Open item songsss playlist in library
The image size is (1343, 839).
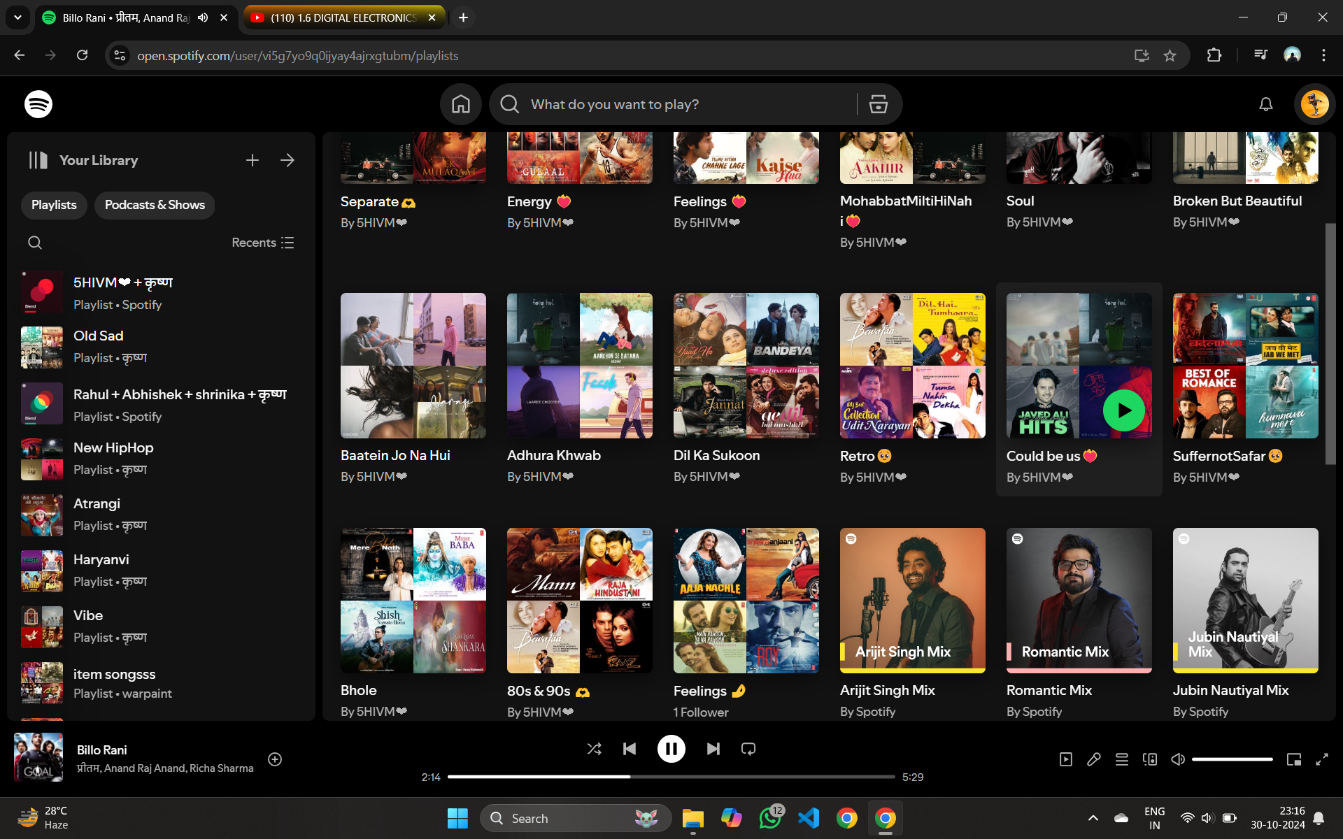[161, 683]
